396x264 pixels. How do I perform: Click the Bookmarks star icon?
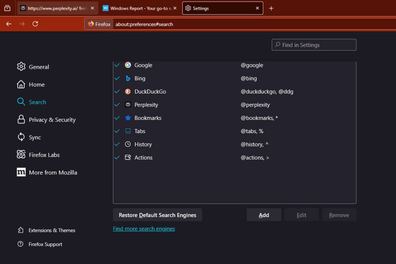[x=128, y=118]
